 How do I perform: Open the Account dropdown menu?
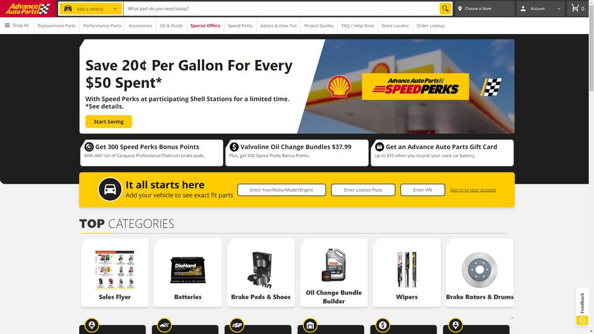coord(541,8)
